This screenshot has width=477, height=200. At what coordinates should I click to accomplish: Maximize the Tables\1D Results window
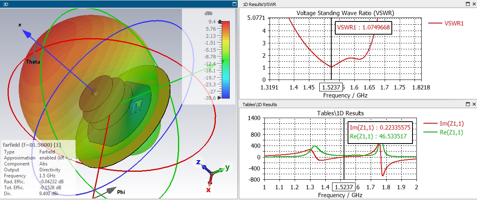[468, 104]
